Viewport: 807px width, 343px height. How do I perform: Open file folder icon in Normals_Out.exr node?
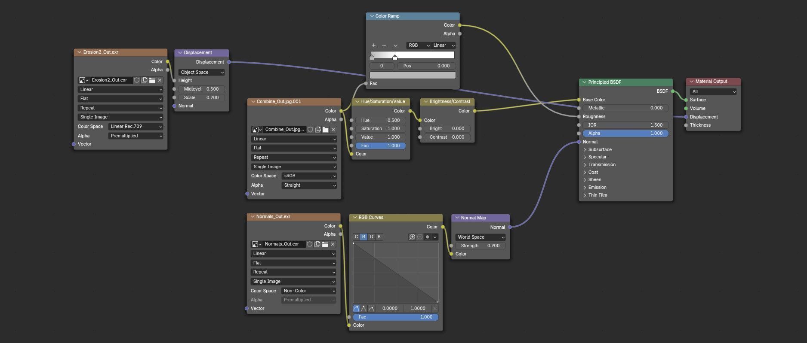pyautogui.click(x=325, y=244)
